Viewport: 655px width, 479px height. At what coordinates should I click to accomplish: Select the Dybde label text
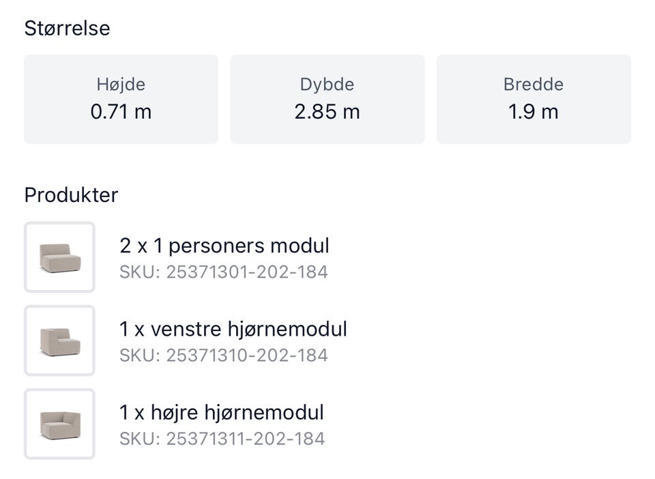point(327,85)
